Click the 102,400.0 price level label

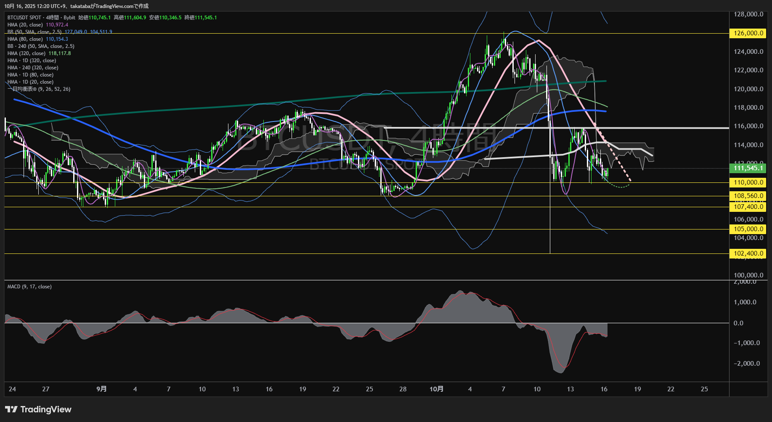click(748, 253)
